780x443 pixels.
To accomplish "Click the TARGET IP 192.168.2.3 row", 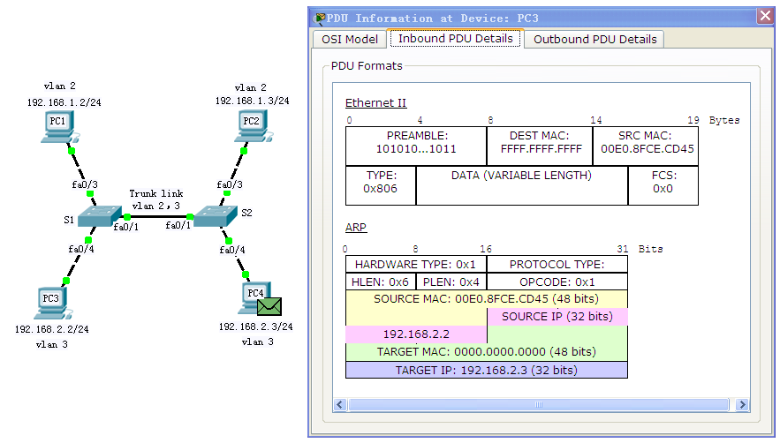I will 486,371.
